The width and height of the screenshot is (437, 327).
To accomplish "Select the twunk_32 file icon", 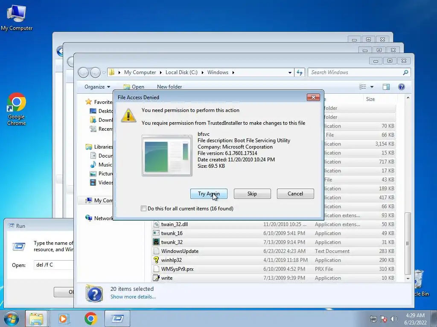I will click(156, 242).
